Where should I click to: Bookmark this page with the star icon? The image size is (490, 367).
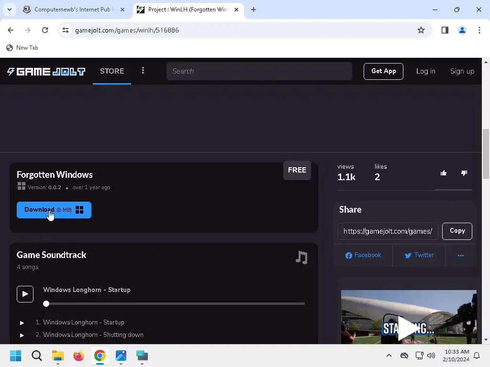(421, 30)
